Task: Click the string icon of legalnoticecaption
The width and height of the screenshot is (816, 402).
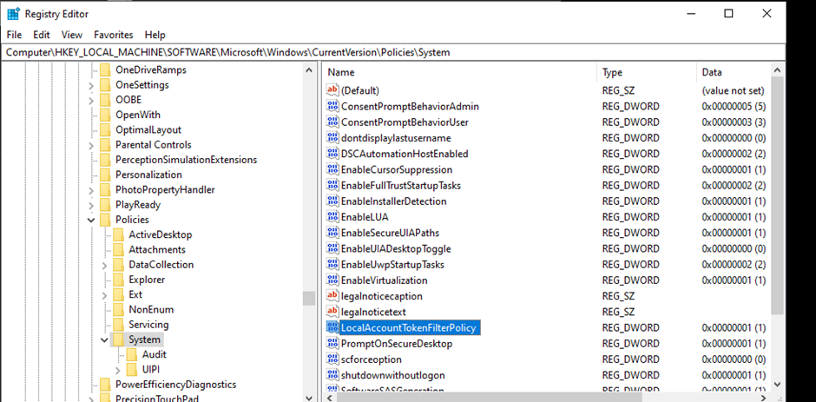Action: (x=332, y=296)
